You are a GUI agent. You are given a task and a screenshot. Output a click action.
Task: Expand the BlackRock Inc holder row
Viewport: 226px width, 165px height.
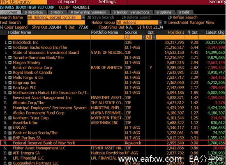[x=10, y=42]
